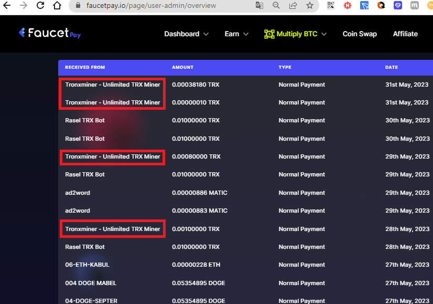Select Normal Payment in the 06-ETH-KABUL row
Screen dimensions: 433x304
click(301, 265)
